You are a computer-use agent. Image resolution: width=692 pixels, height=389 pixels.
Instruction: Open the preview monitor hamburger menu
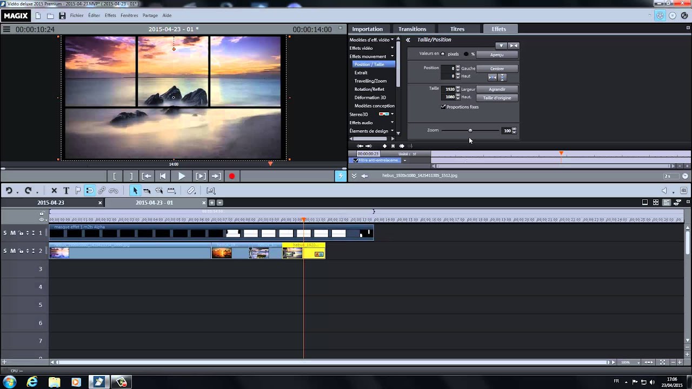click(x=6, y=29)
